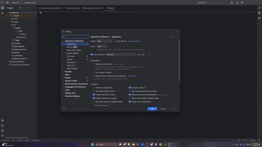Screen dimensions: 262x147
Task: Expand the Editor settings category
Action: [x=63, y=75]
